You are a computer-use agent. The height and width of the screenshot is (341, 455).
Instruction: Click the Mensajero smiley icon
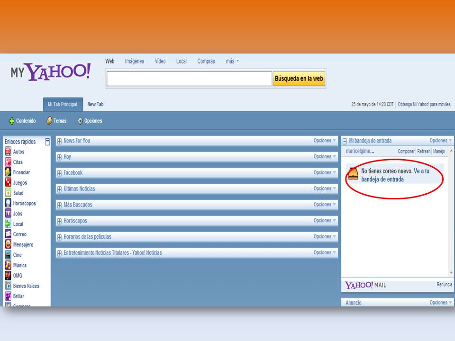coord(8,244)
